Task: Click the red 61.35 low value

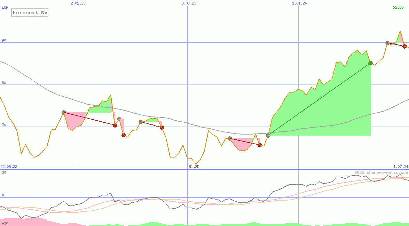Action: (194, 167)
